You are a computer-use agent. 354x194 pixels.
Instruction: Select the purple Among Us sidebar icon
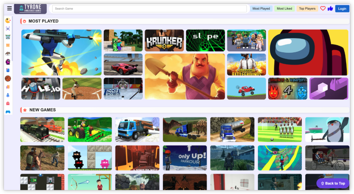pyautogui.click(x=8, y=62)
